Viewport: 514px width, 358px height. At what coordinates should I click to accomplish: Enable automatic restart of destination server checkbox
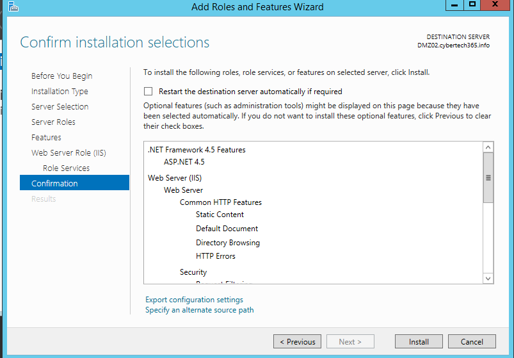pyautogui.click(x=148, y=91)
